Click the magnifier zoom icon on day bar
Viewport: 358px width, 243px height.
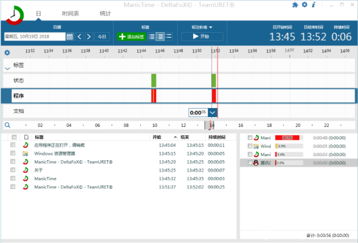(x=7, y=125)
